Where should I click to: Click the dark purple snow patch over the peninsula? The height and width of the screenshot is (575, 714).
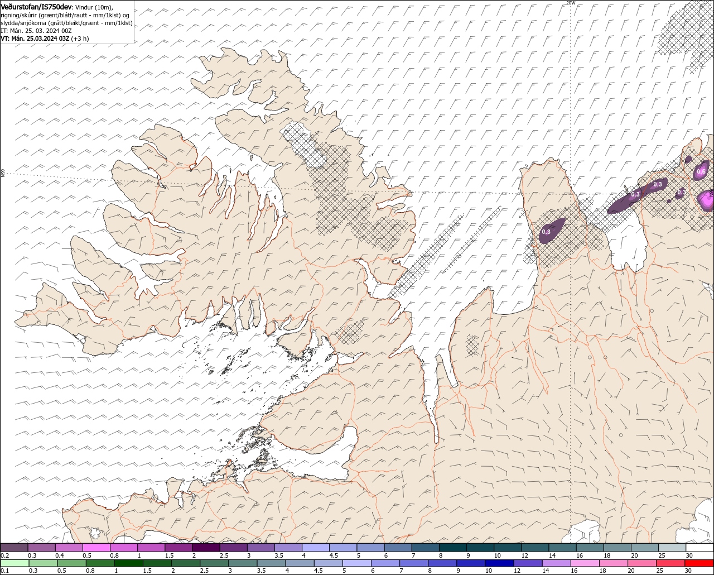551,230
